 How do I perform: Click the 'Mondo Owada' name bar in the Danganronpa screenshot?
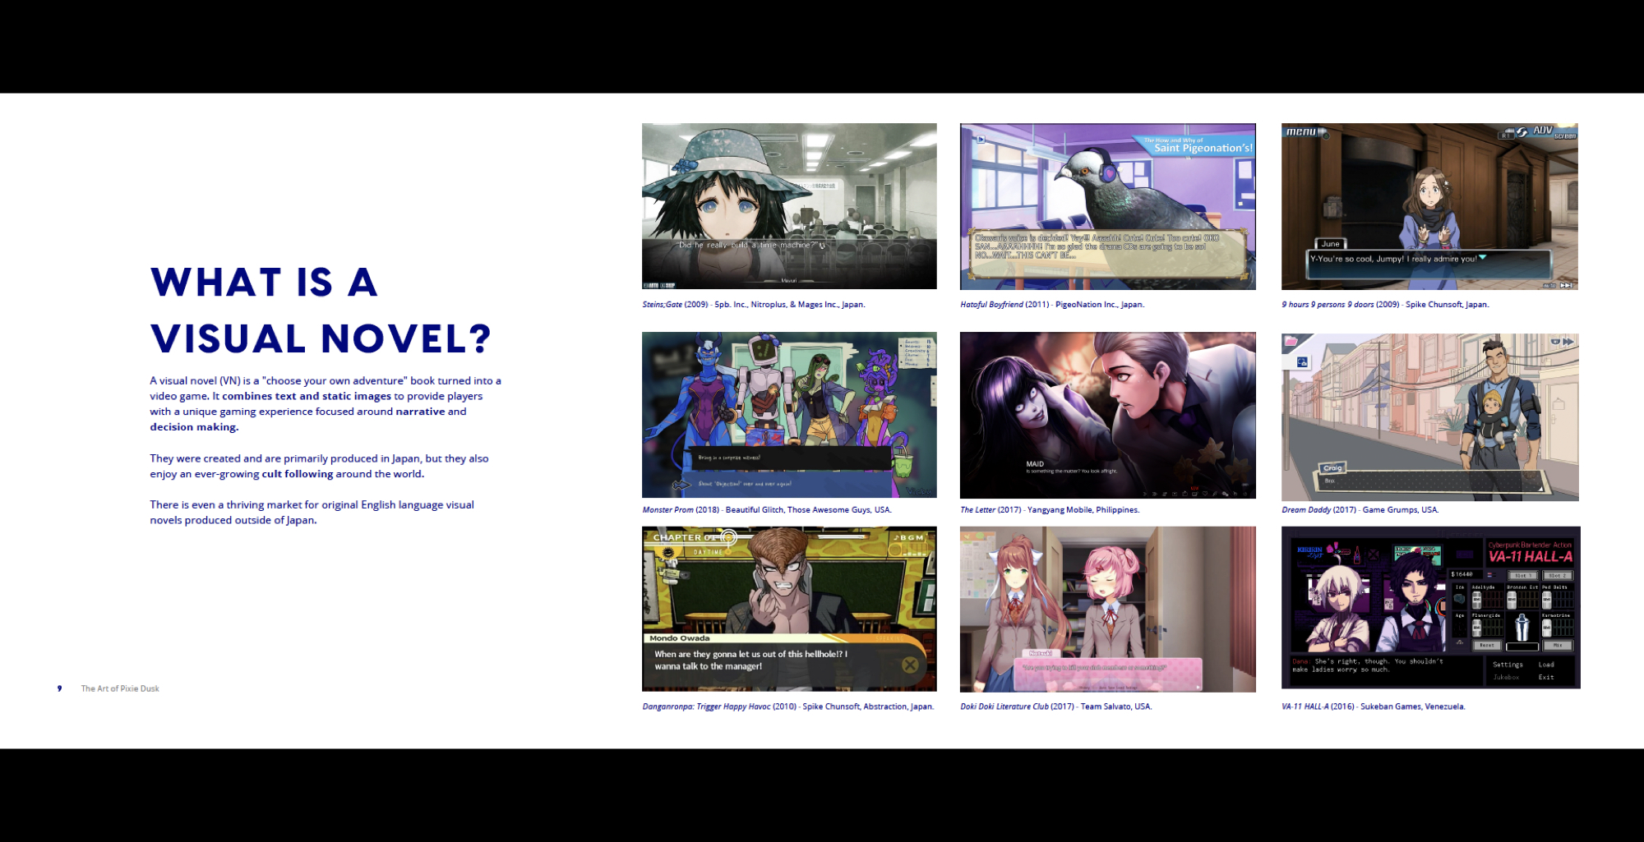[680, 638]
